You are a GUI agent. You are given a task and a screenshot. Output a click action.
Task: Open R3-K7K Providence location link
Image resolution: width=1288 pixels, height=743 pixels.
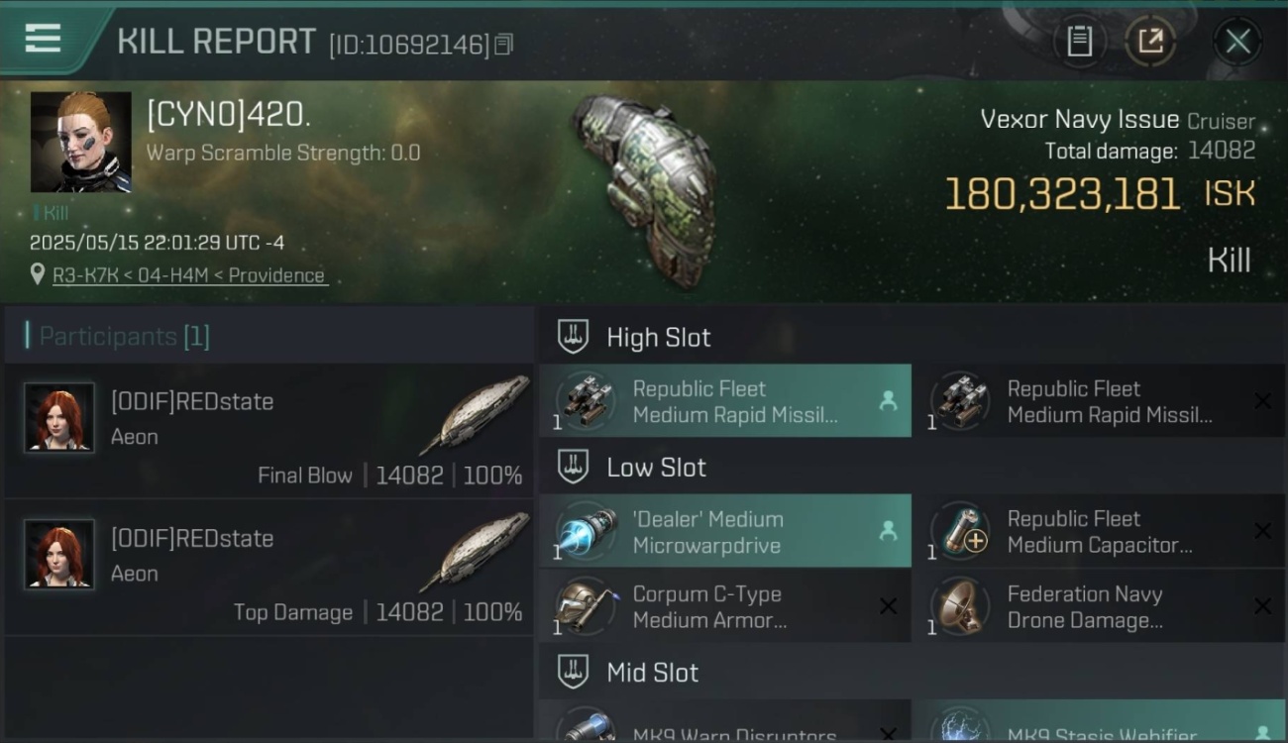tap(188, 275)
